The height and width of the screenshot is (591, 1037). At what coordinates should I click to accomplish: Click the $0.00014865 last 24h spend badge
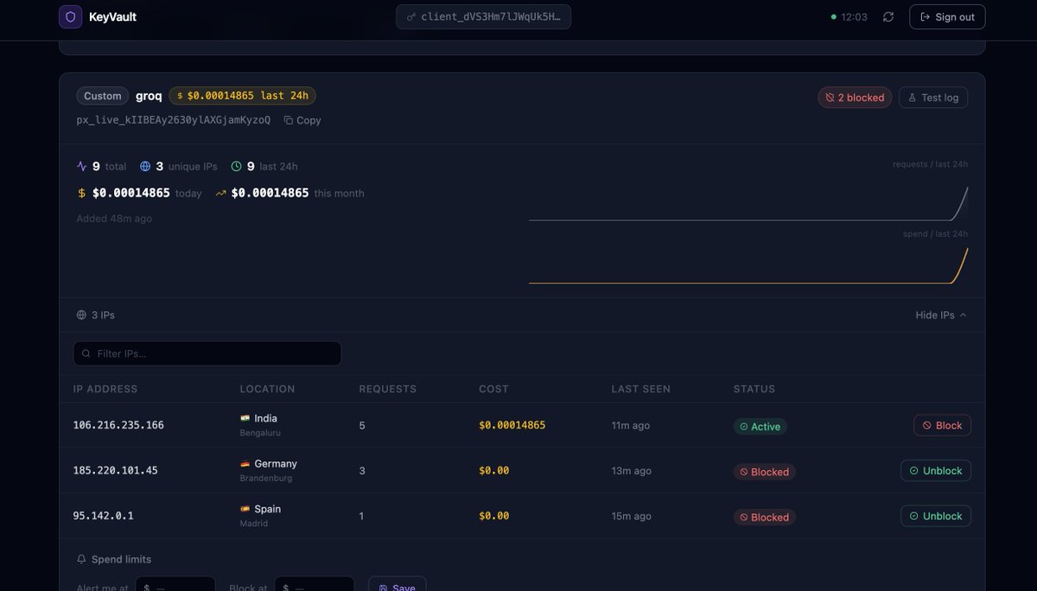tap(243, 96)
